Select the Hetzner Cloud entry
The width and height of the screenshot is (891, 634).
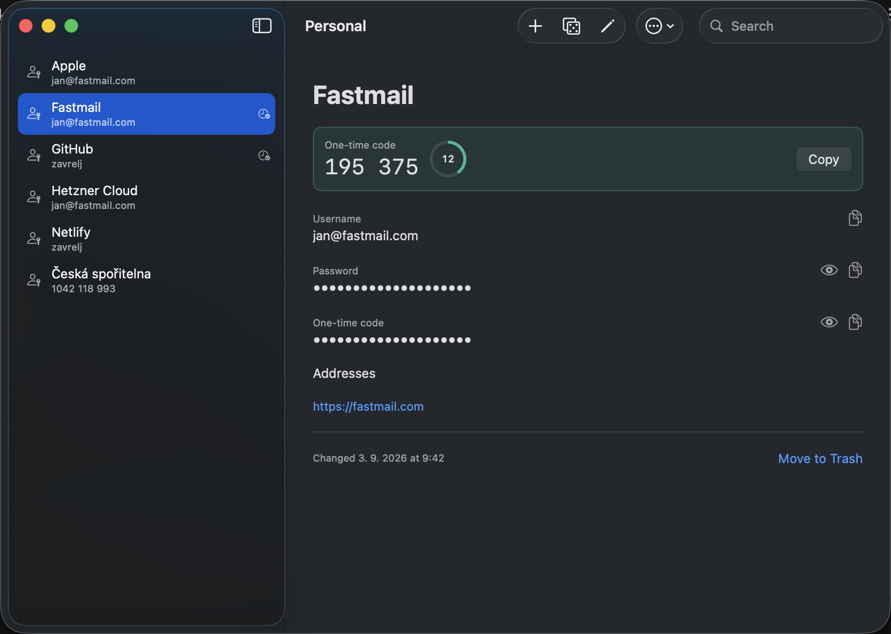pos(147,197)
